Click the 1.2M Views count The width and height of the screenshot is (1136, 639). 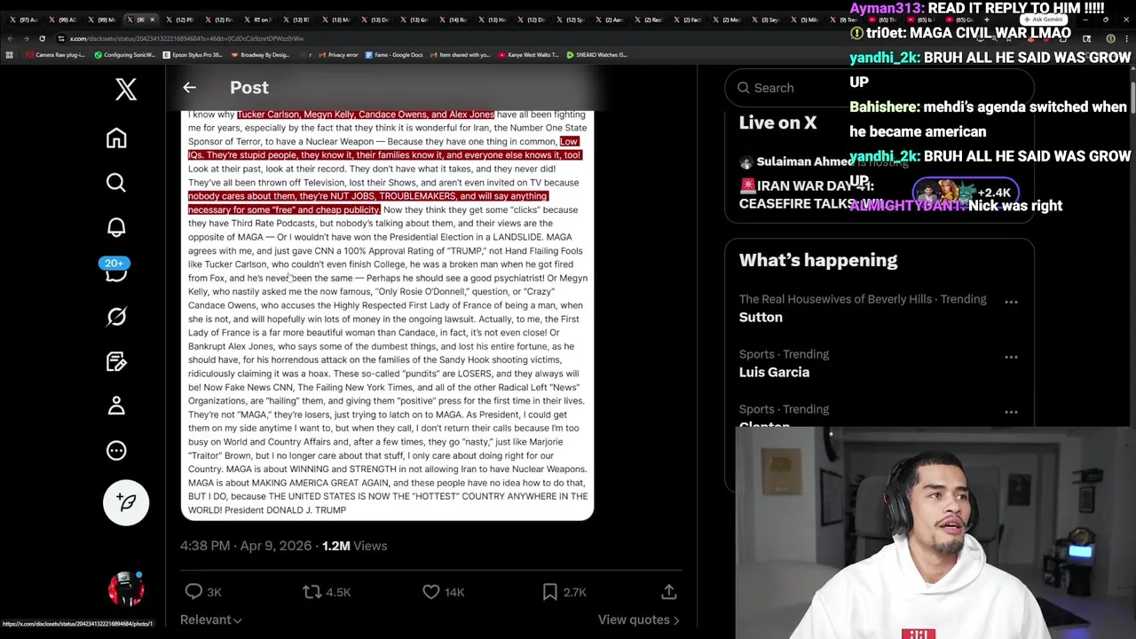354,546
